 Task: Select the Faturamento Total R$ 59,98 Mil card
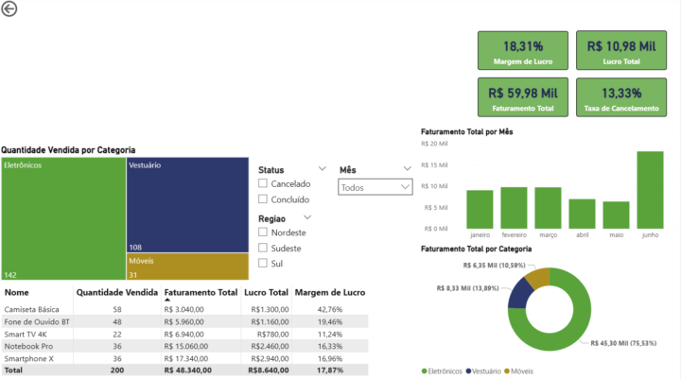click(523, 97)
